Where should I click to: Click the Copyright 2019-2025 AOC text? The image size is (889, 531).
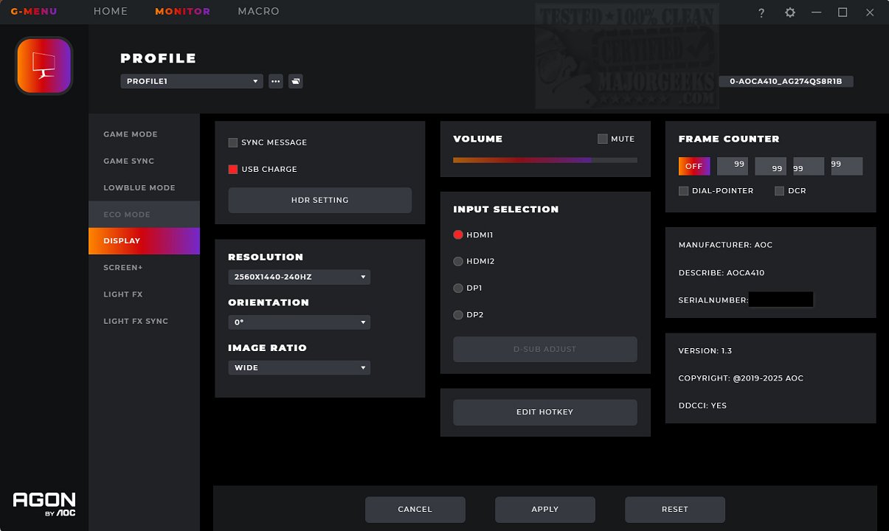coord(741,378)
